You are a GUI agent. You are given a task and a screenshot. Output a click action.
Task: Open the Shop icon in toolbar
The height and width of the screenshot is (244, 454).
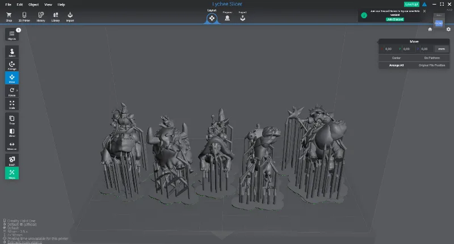coord(9,17)
